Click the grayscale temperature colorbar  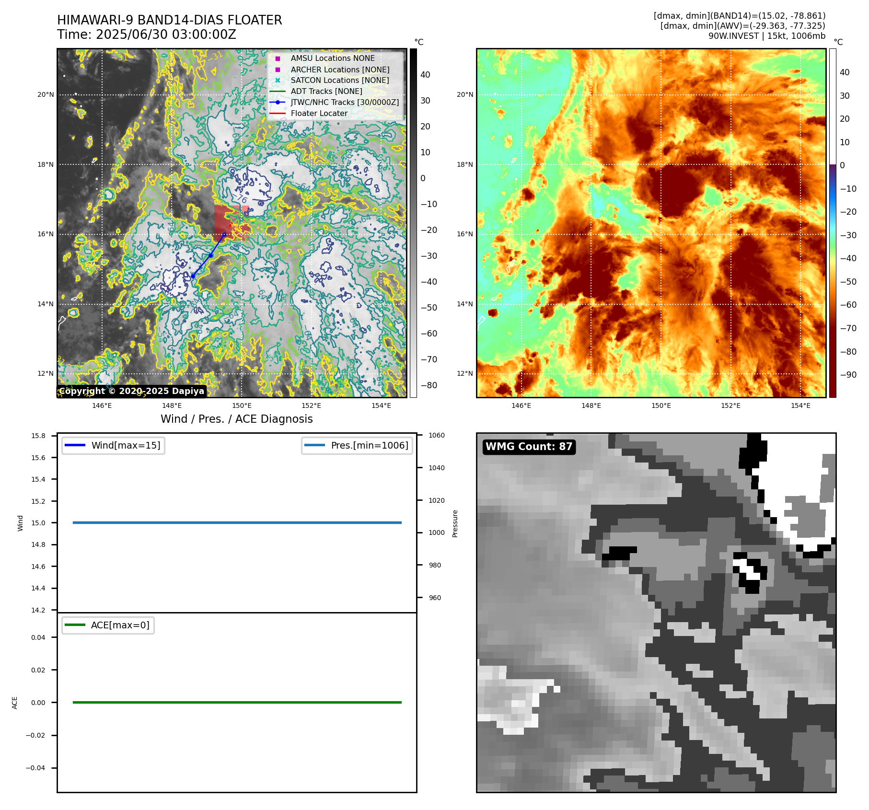coord(413,223)
